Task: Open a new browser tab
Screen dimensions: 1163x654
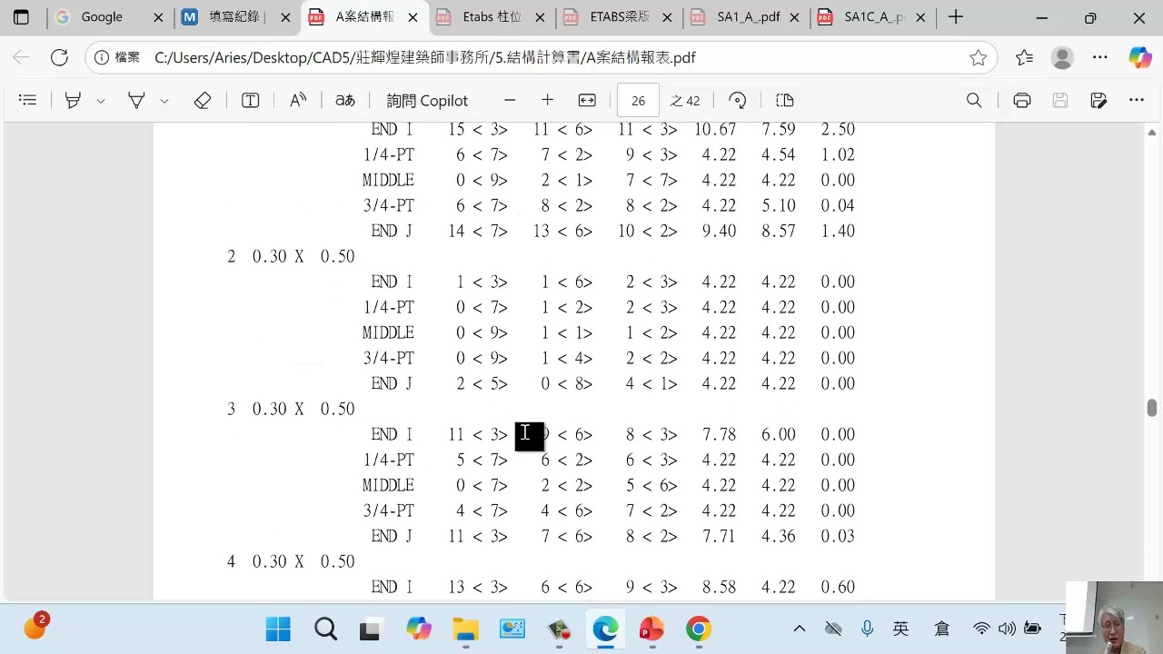Action: (956, 17)
